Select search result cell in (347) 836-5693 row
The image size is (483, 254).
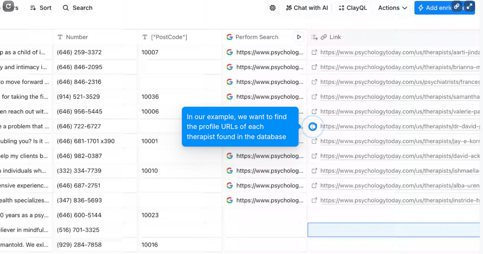(265, 200)
